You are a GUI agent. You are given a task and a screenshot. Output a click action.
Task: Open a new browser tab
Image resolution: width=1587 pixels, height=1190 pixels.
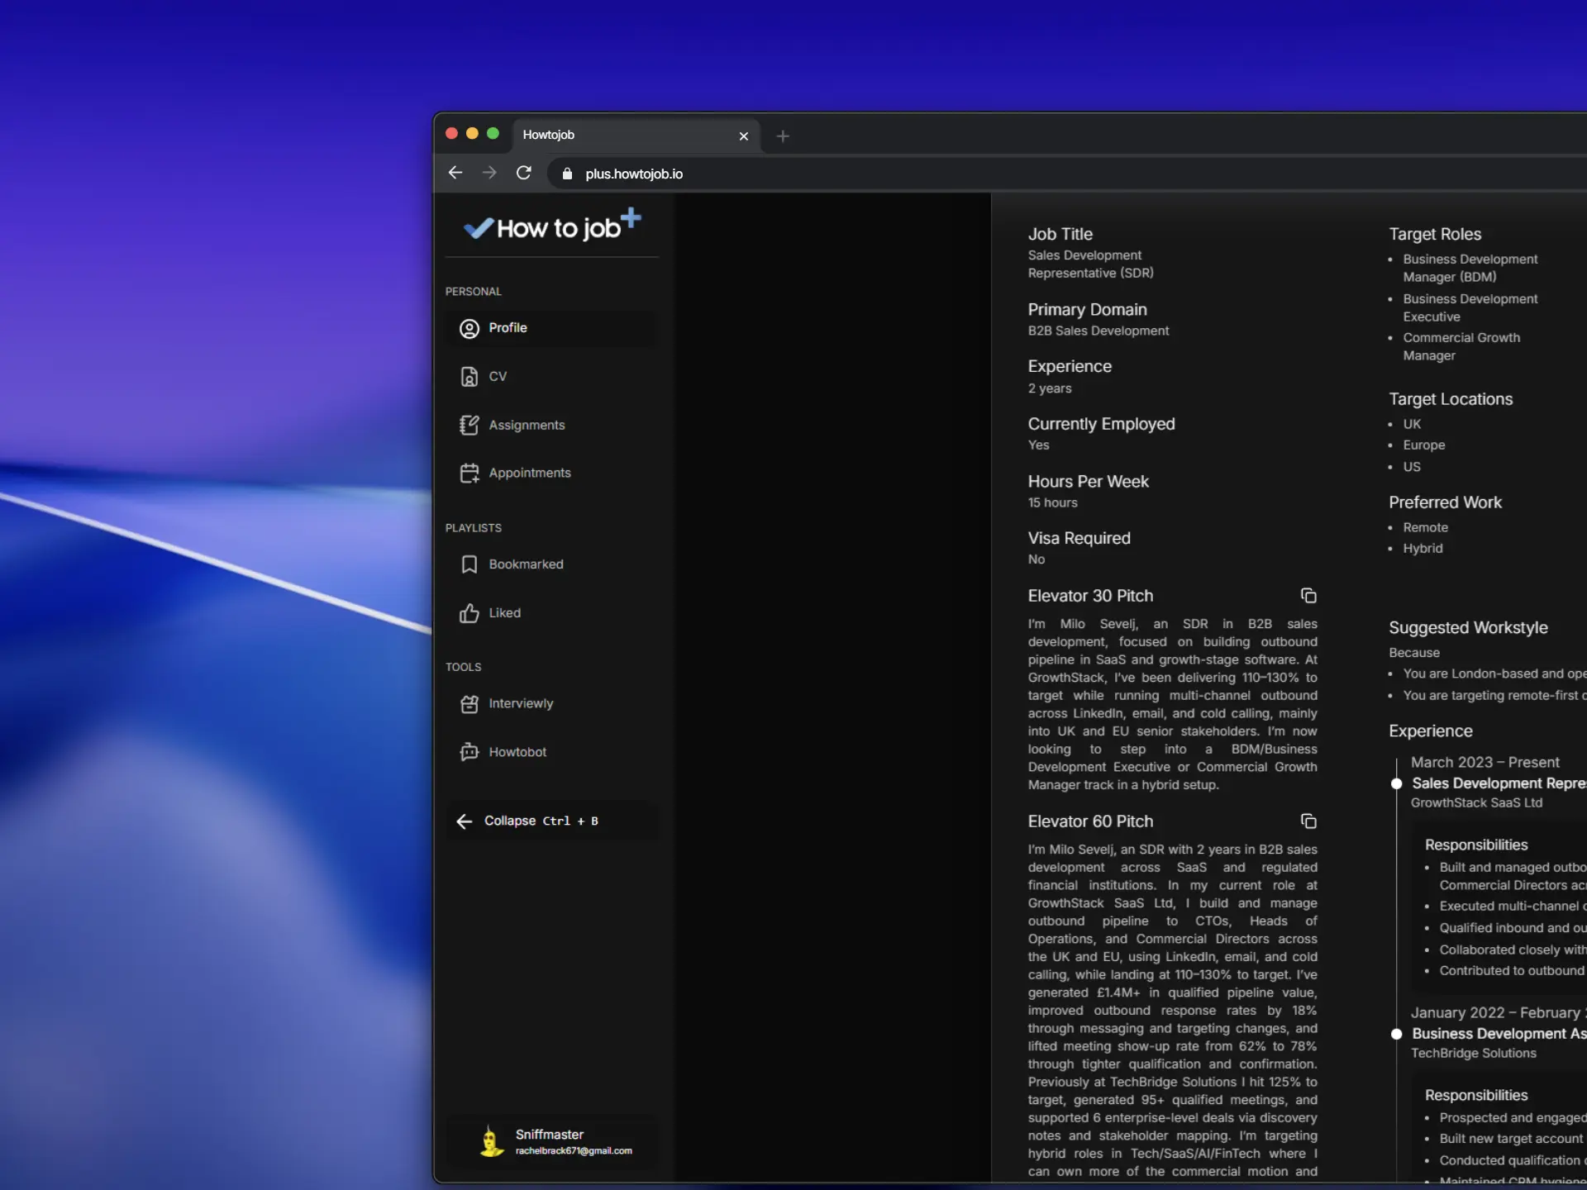783,136
